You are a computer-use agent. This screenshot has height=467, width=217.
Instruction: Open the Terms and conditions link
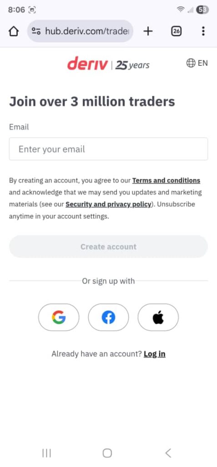tap(166, 181)
